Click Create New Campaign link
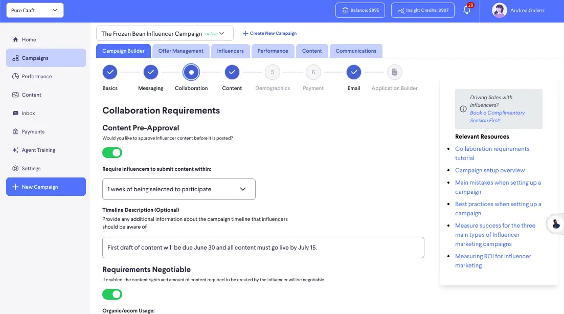Viewport: 564px width, 314px height. pyautogui.click(x=270, y=33)
